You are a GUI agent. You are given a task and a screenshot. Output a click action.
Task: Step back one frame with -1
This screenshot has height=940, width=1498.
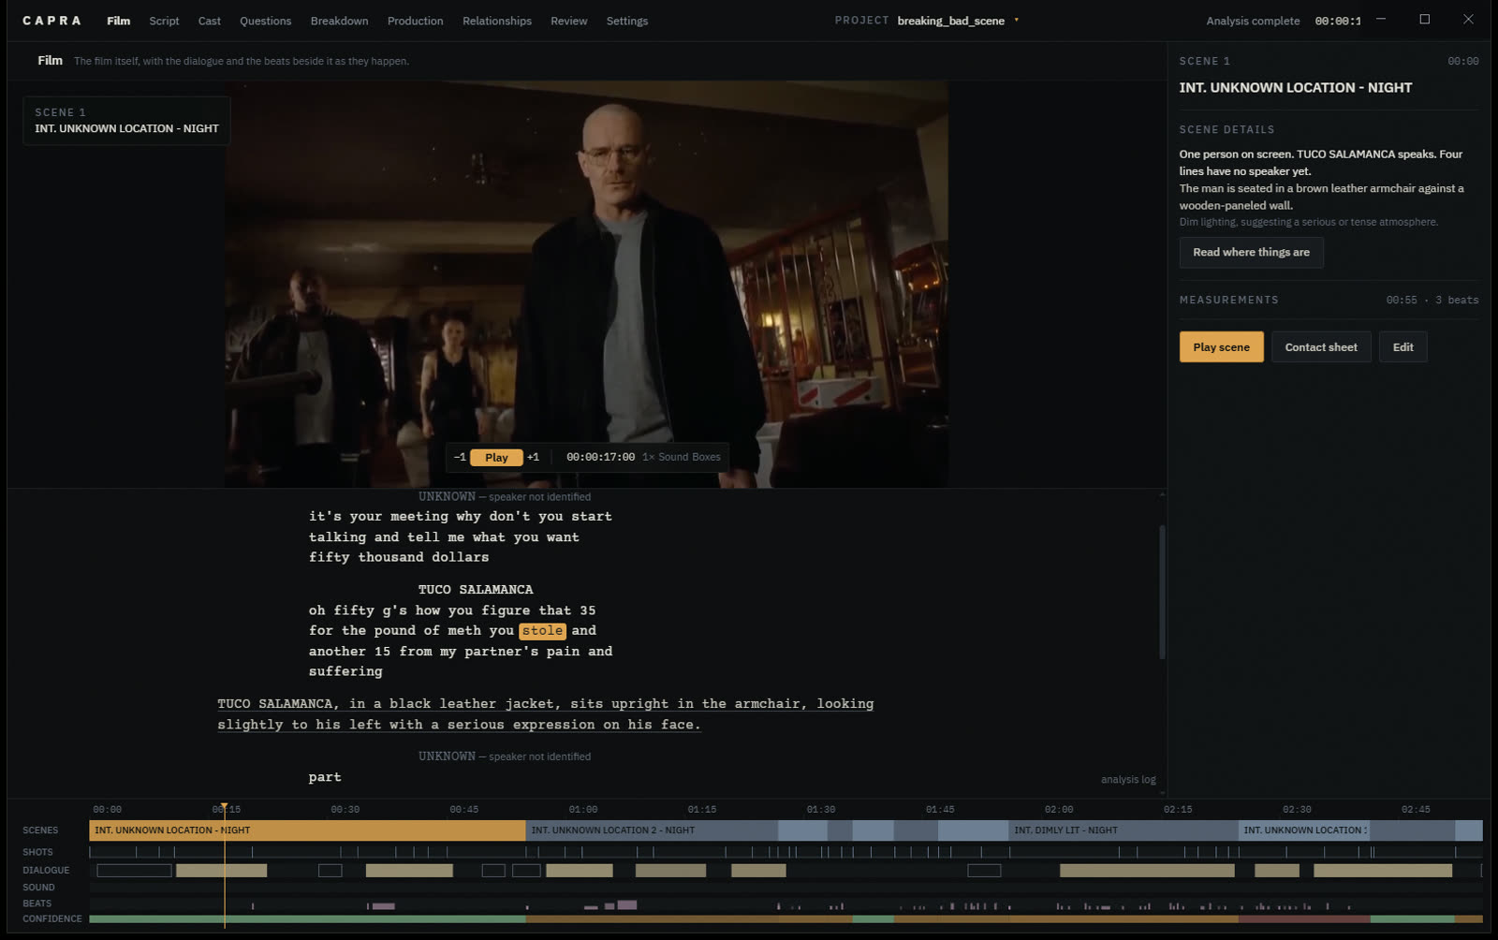click(460, 458)
